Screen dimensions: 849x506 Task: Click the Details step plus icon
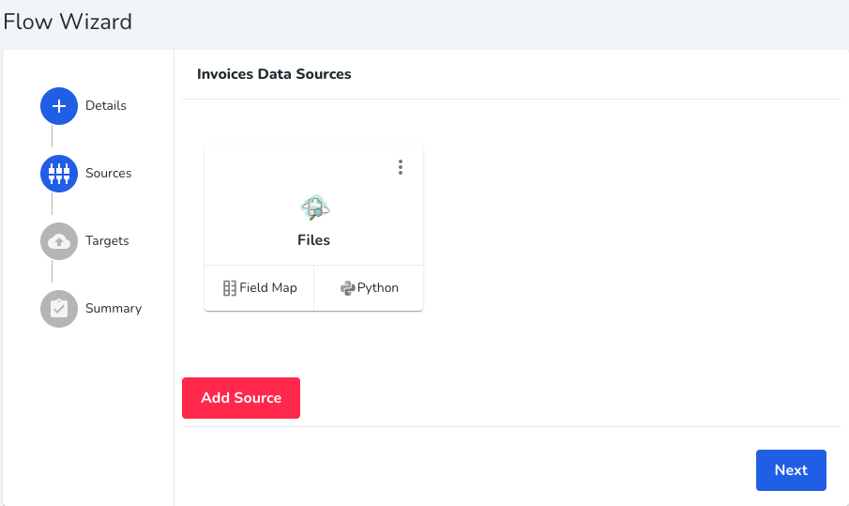pyautogui.click(x=59, y=106)
